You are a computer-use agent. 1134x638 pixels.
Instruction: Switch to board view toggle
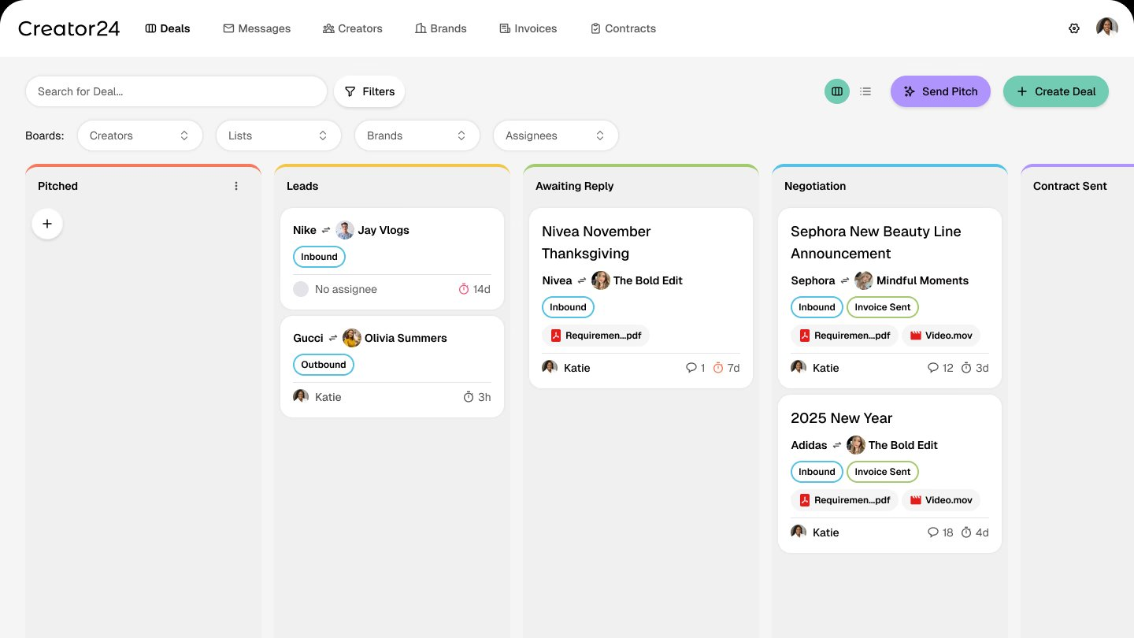(x=837, y=91)
